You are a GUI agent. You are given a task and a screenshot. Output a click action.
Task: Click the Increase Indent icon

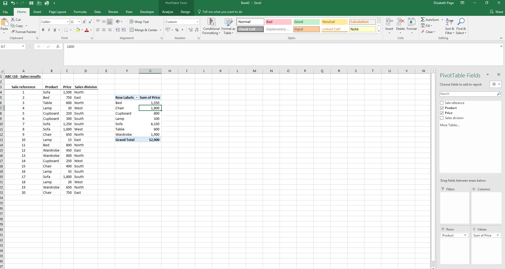point(124,30)
